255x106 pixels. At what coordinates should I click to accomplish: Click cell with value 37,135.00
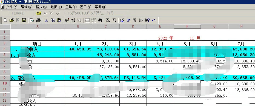coord(106,66)
